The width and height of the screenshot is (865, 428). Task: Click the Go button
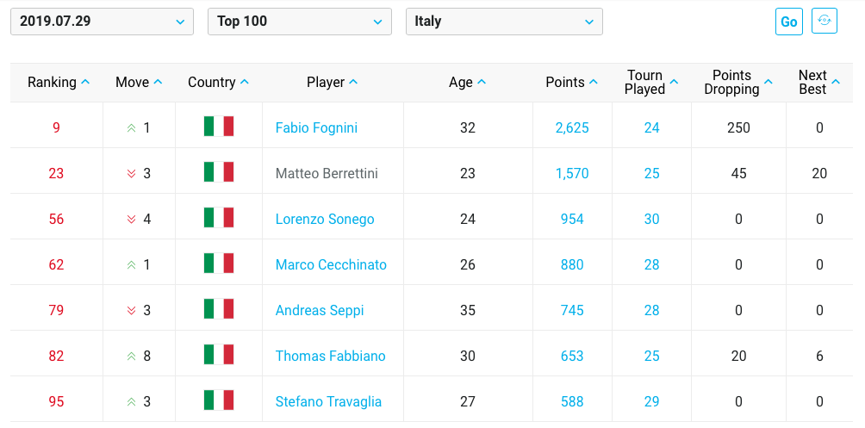pyautogui.click(x=789, y=22)
